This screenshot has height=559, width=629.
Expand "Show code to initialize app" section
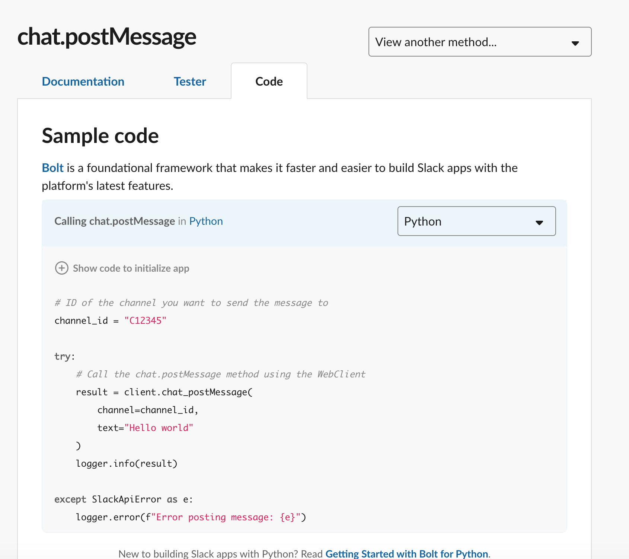pyautogui.click(x=131, y=268)
